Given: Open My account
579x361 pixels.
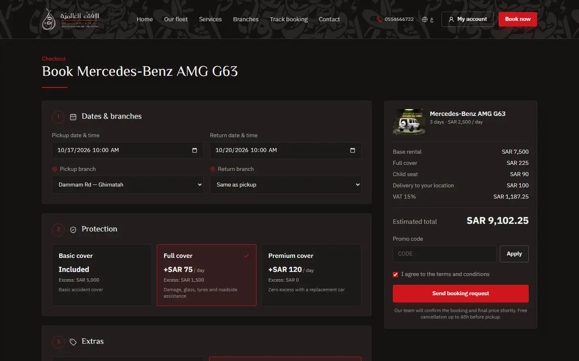Looking at the screenshot, I should pos(468,19).
